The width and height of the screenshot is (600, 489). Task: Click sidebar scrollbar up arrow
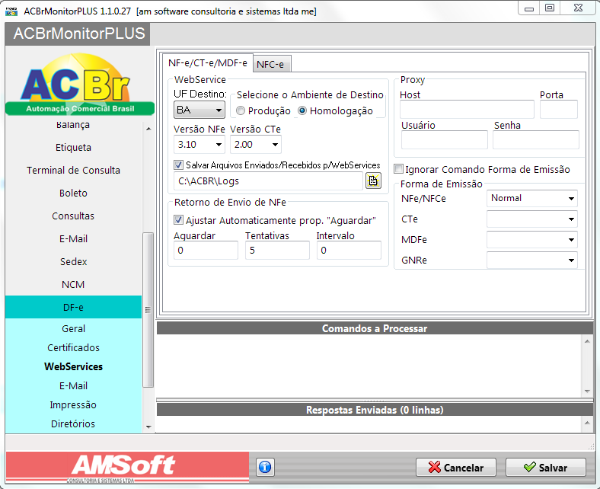coord(148,129)
